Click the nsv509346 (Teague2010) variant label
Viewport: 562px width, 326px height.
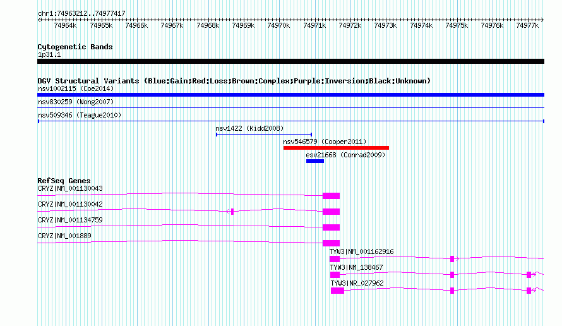pos(80,115)
